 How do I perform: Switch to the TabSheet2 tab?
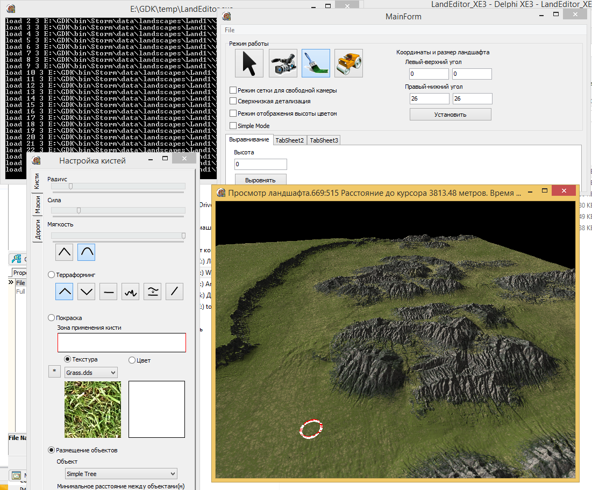point(290,140)
